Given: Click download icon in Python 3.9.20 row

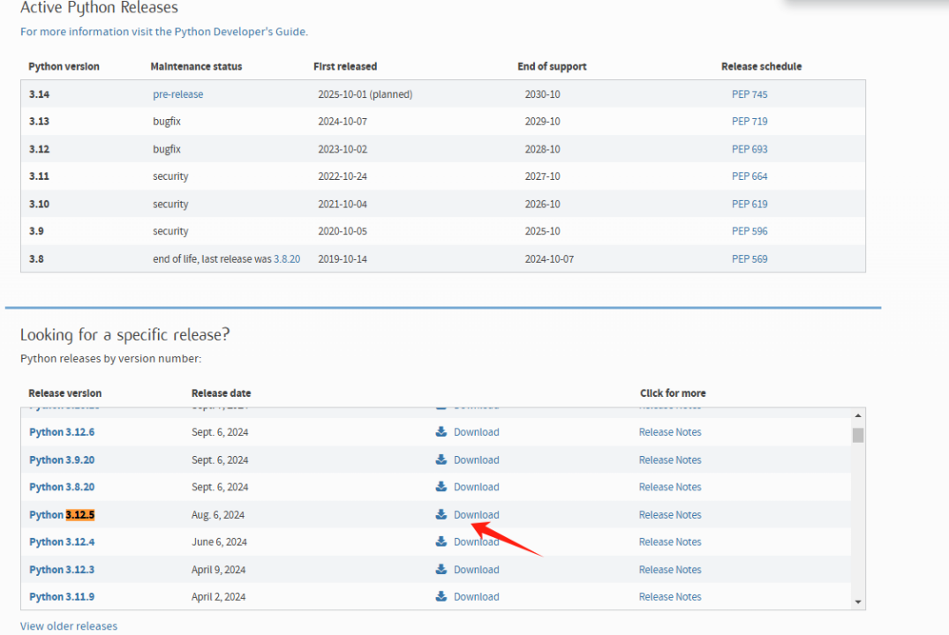Looking at the screenshot, I should (x=441, y=459).
